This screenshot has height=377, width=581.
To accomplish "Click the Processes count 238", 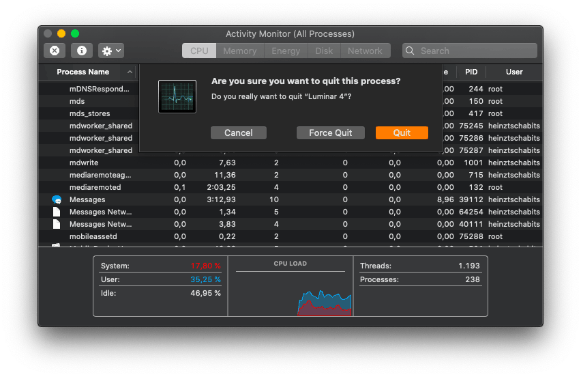I will 473,279.
